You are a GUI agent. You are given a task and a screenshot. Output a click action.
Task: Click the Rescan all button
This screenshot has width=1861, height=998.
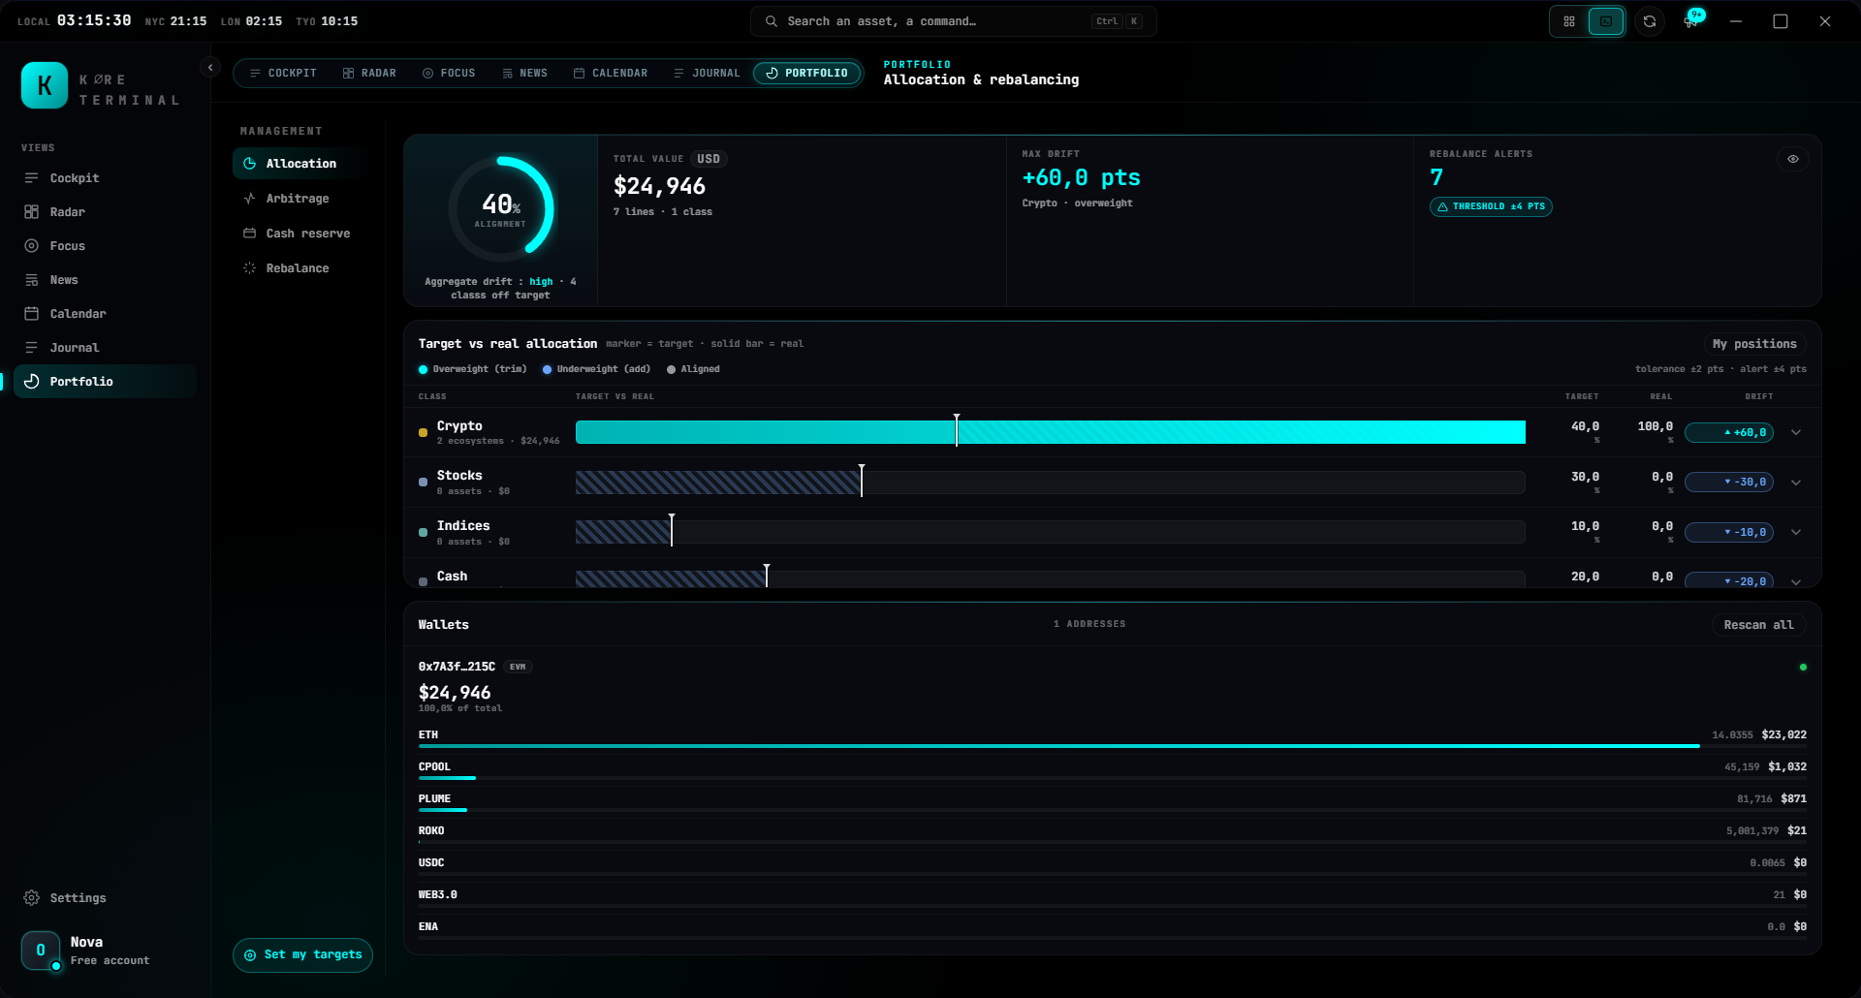[1758, 625]
